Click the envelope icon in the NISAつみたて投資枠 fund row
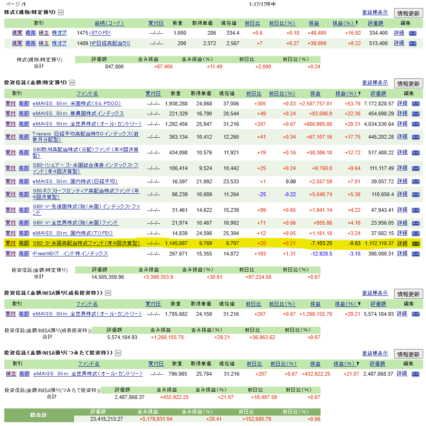Image resolution: width=426 pixels, height=426 pixels. coord(416,374)
